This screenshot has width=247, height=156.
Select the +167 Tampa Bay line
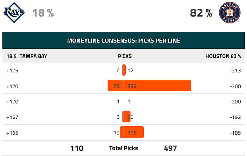pyautogui.click(x=12, y=117)
